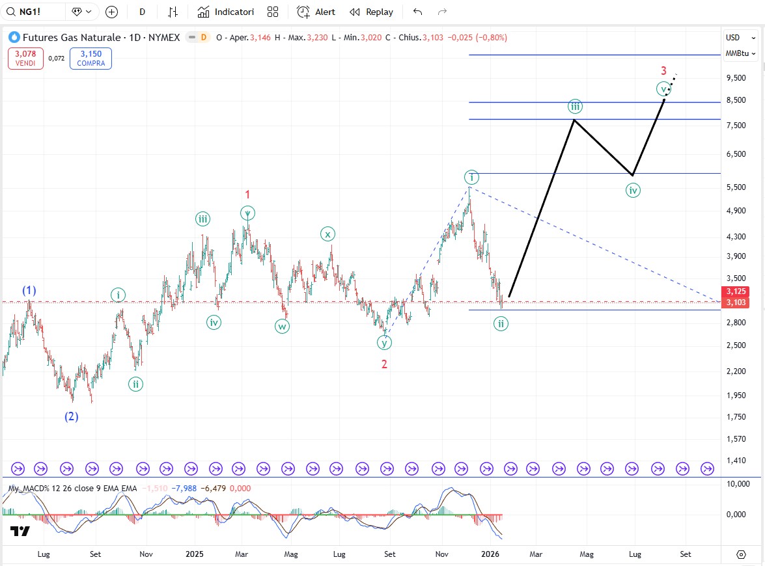This screenshot has height=566, width=765.
Task: Open the candle chart type selector
Action: 173,12
